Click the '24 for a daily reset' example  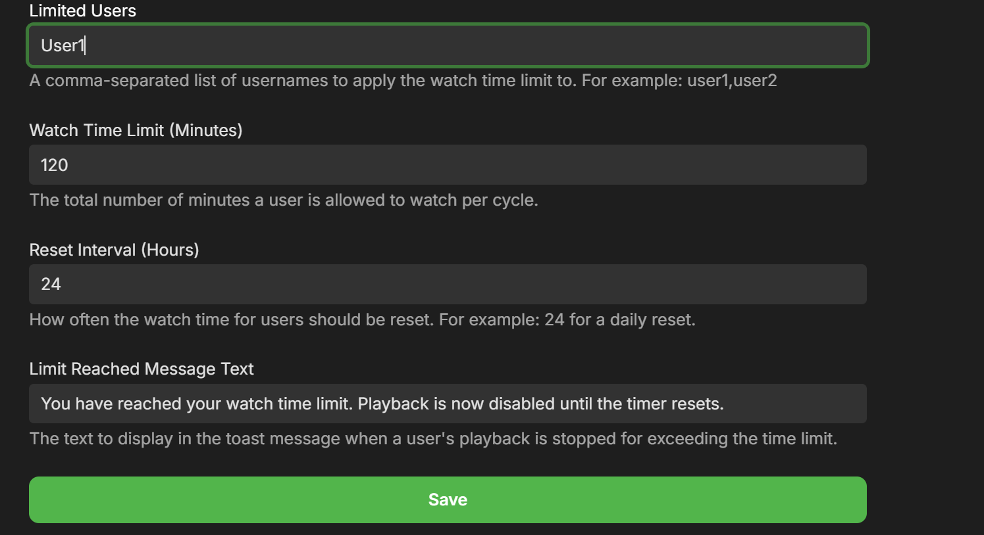pyautogui.click(x=619, y=319)
